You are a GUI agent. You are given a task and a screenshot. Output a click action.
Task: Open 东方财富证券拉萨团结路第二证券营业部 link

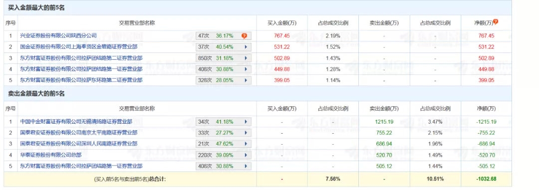[81, 58]
